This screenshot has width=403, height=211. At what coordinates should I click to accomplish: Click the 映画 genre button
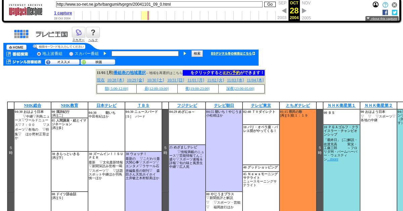(x=98, y=62)
